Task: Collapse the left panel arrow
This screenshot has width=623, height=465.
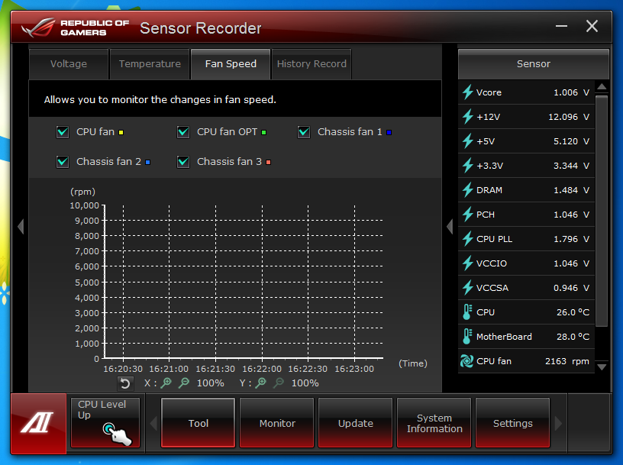Action: [21, 227]
